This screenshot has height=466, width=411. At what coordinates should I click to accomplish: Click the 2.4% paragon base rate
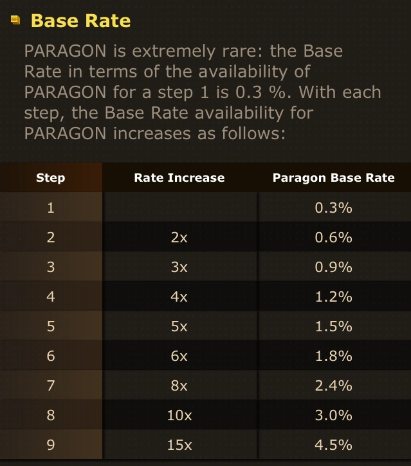334,385
